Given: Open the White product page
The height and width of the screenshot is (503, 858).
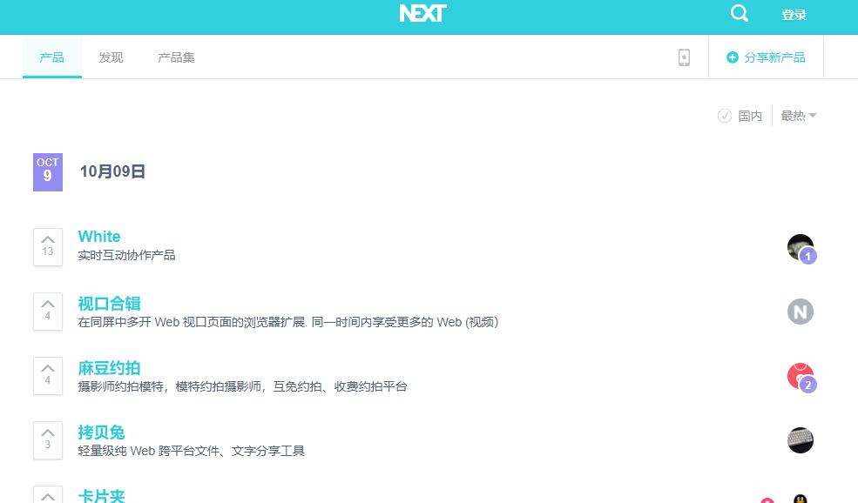Looking at the screenshot, I should click(98, 236).
